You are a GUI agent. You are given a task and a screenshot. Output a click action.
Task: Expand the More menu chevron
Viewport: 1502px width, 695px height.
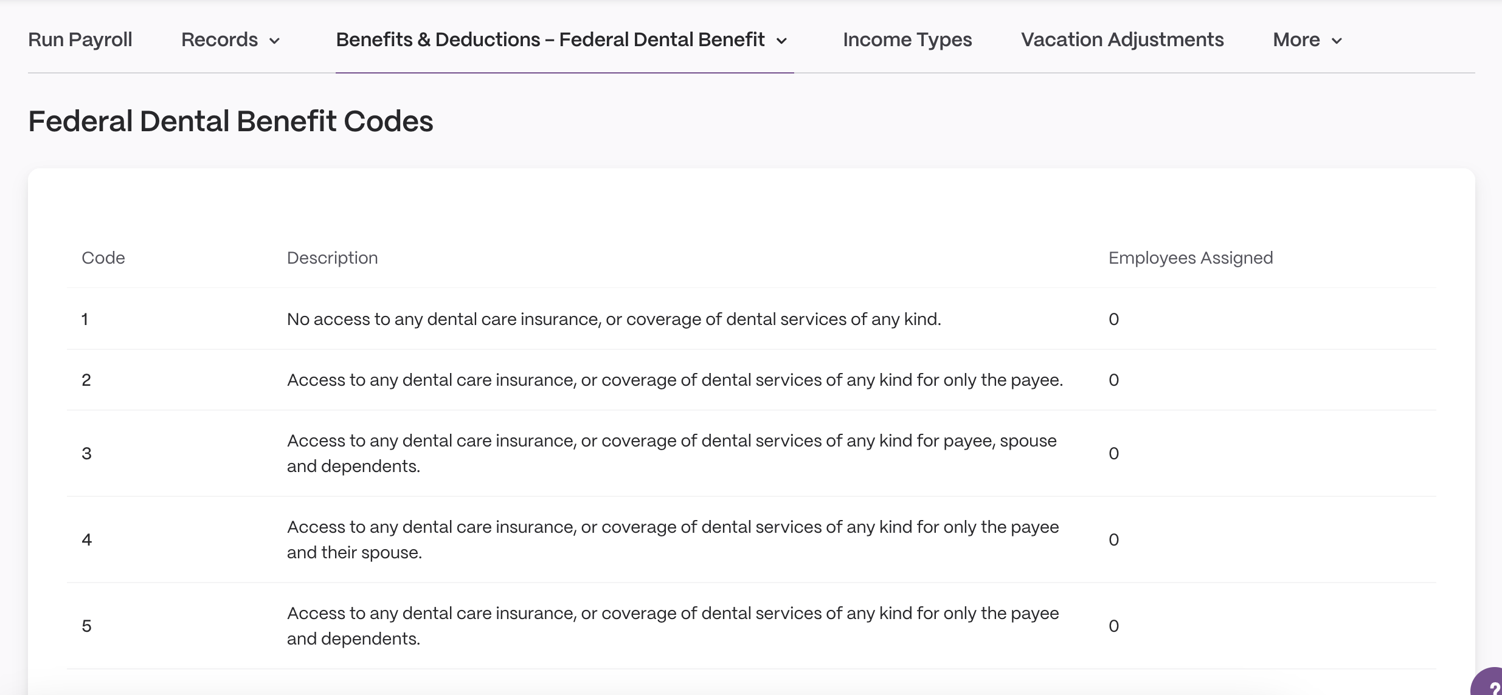1337,41
